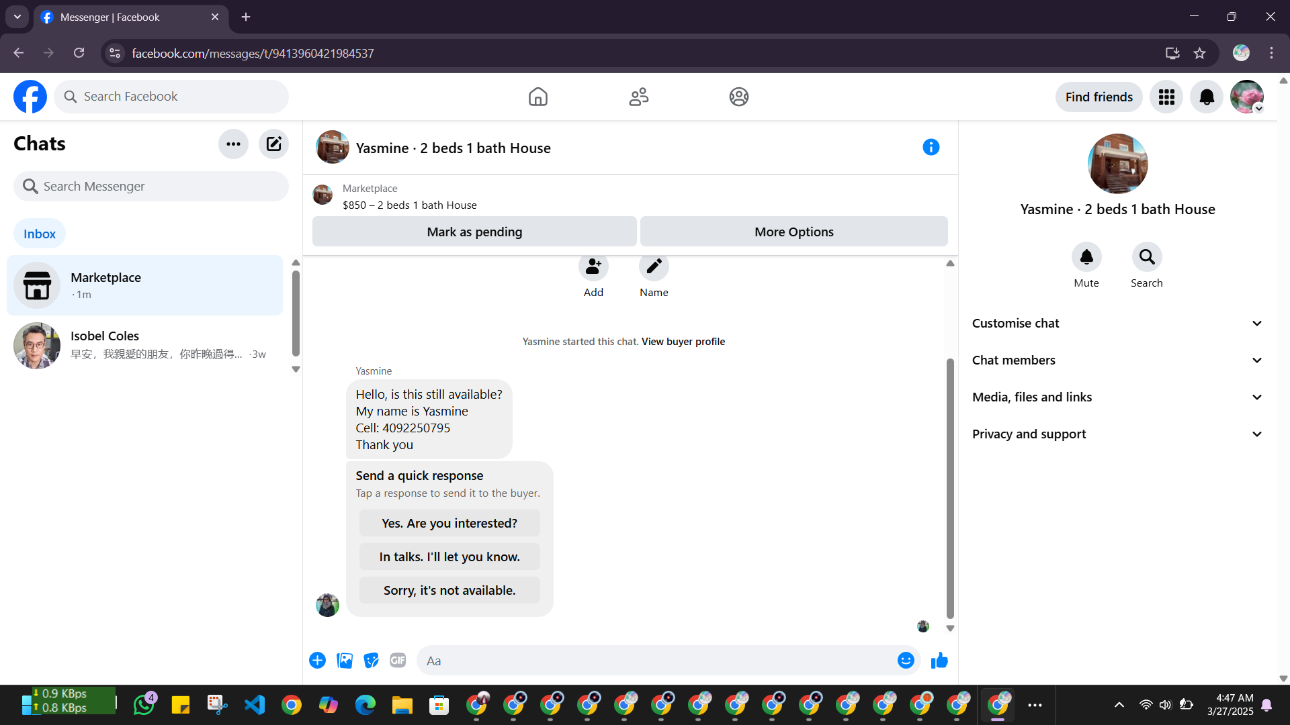Send a thumbs-up like
The width and height of the screenshot is (1290, 725).
939,661
